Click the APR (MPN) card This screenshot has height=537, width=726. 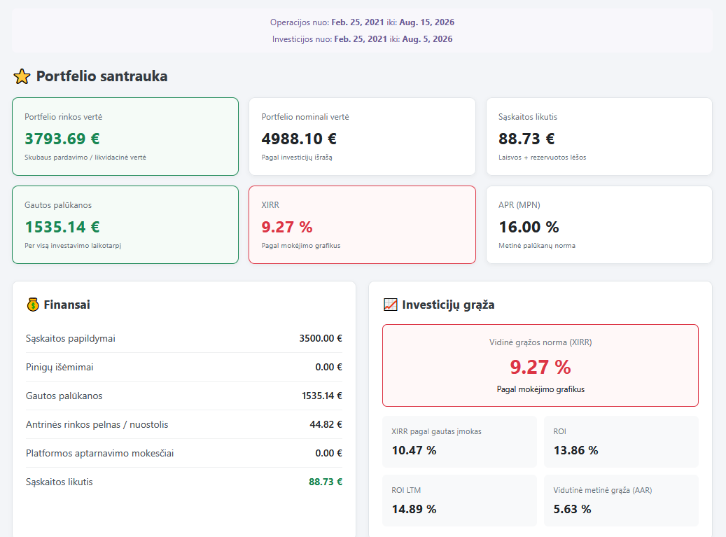click(x=599, y=225)
